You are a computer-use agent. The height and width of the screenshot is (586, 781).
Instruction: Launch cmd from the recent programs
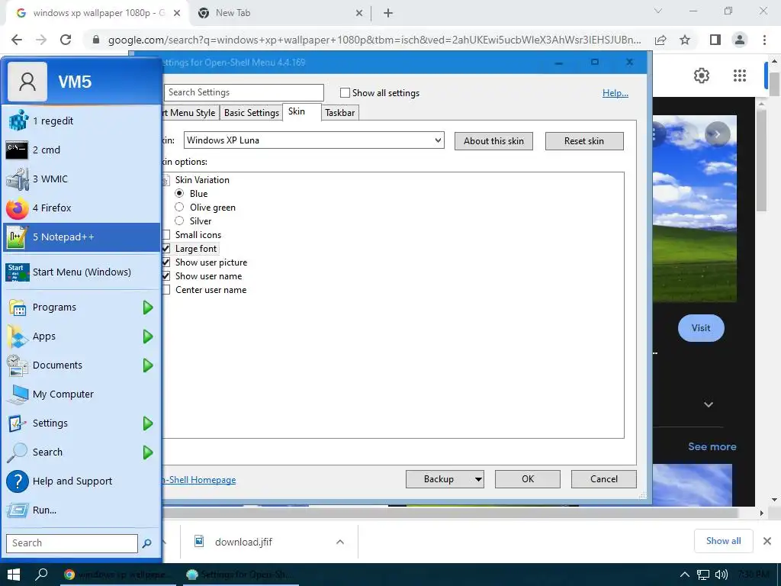pos(81,150)
